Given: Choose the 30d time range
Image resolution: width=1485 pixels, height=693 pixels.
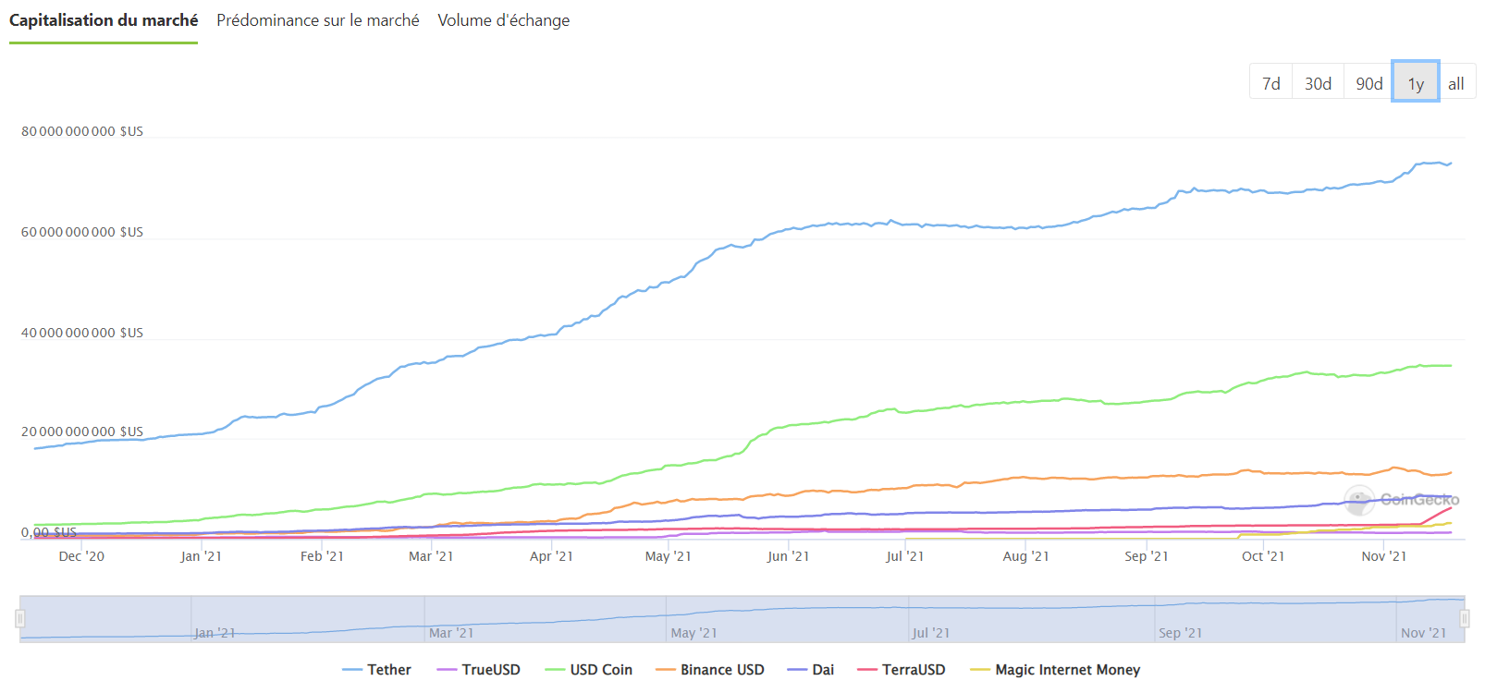Looking at the screenshot, I should (x=1318, y=83).
